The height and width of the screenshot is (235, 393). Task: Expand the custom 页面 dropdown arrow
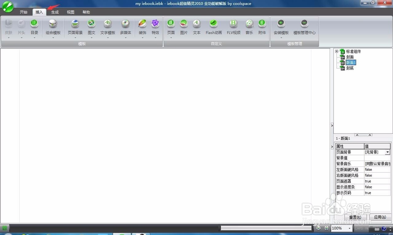pyautogui.click(x=171, y=38)
